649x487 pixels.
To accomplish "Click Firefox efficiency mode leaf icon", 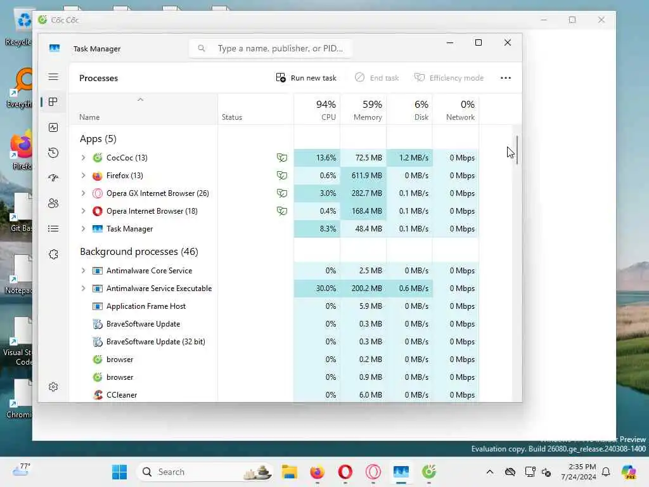I will coord(282,176).
